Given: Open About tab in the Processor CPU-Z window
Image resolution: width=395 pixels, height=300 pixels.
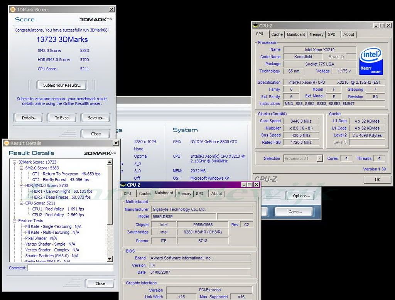Looking at the screenshot, I should [x=349, y=34].
